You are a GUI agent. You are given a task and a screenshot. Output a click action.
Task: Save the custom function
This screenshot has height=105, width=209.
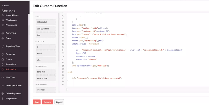pyautogui.click(x=37, y=102)
